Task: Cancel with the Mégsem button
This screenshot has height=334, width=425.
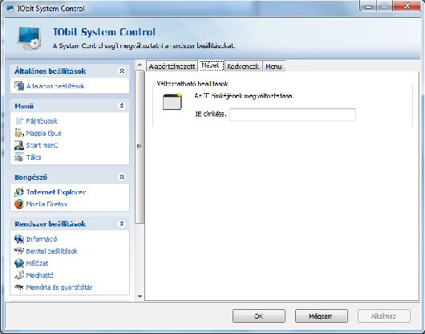Action: [x=322, y=316]
